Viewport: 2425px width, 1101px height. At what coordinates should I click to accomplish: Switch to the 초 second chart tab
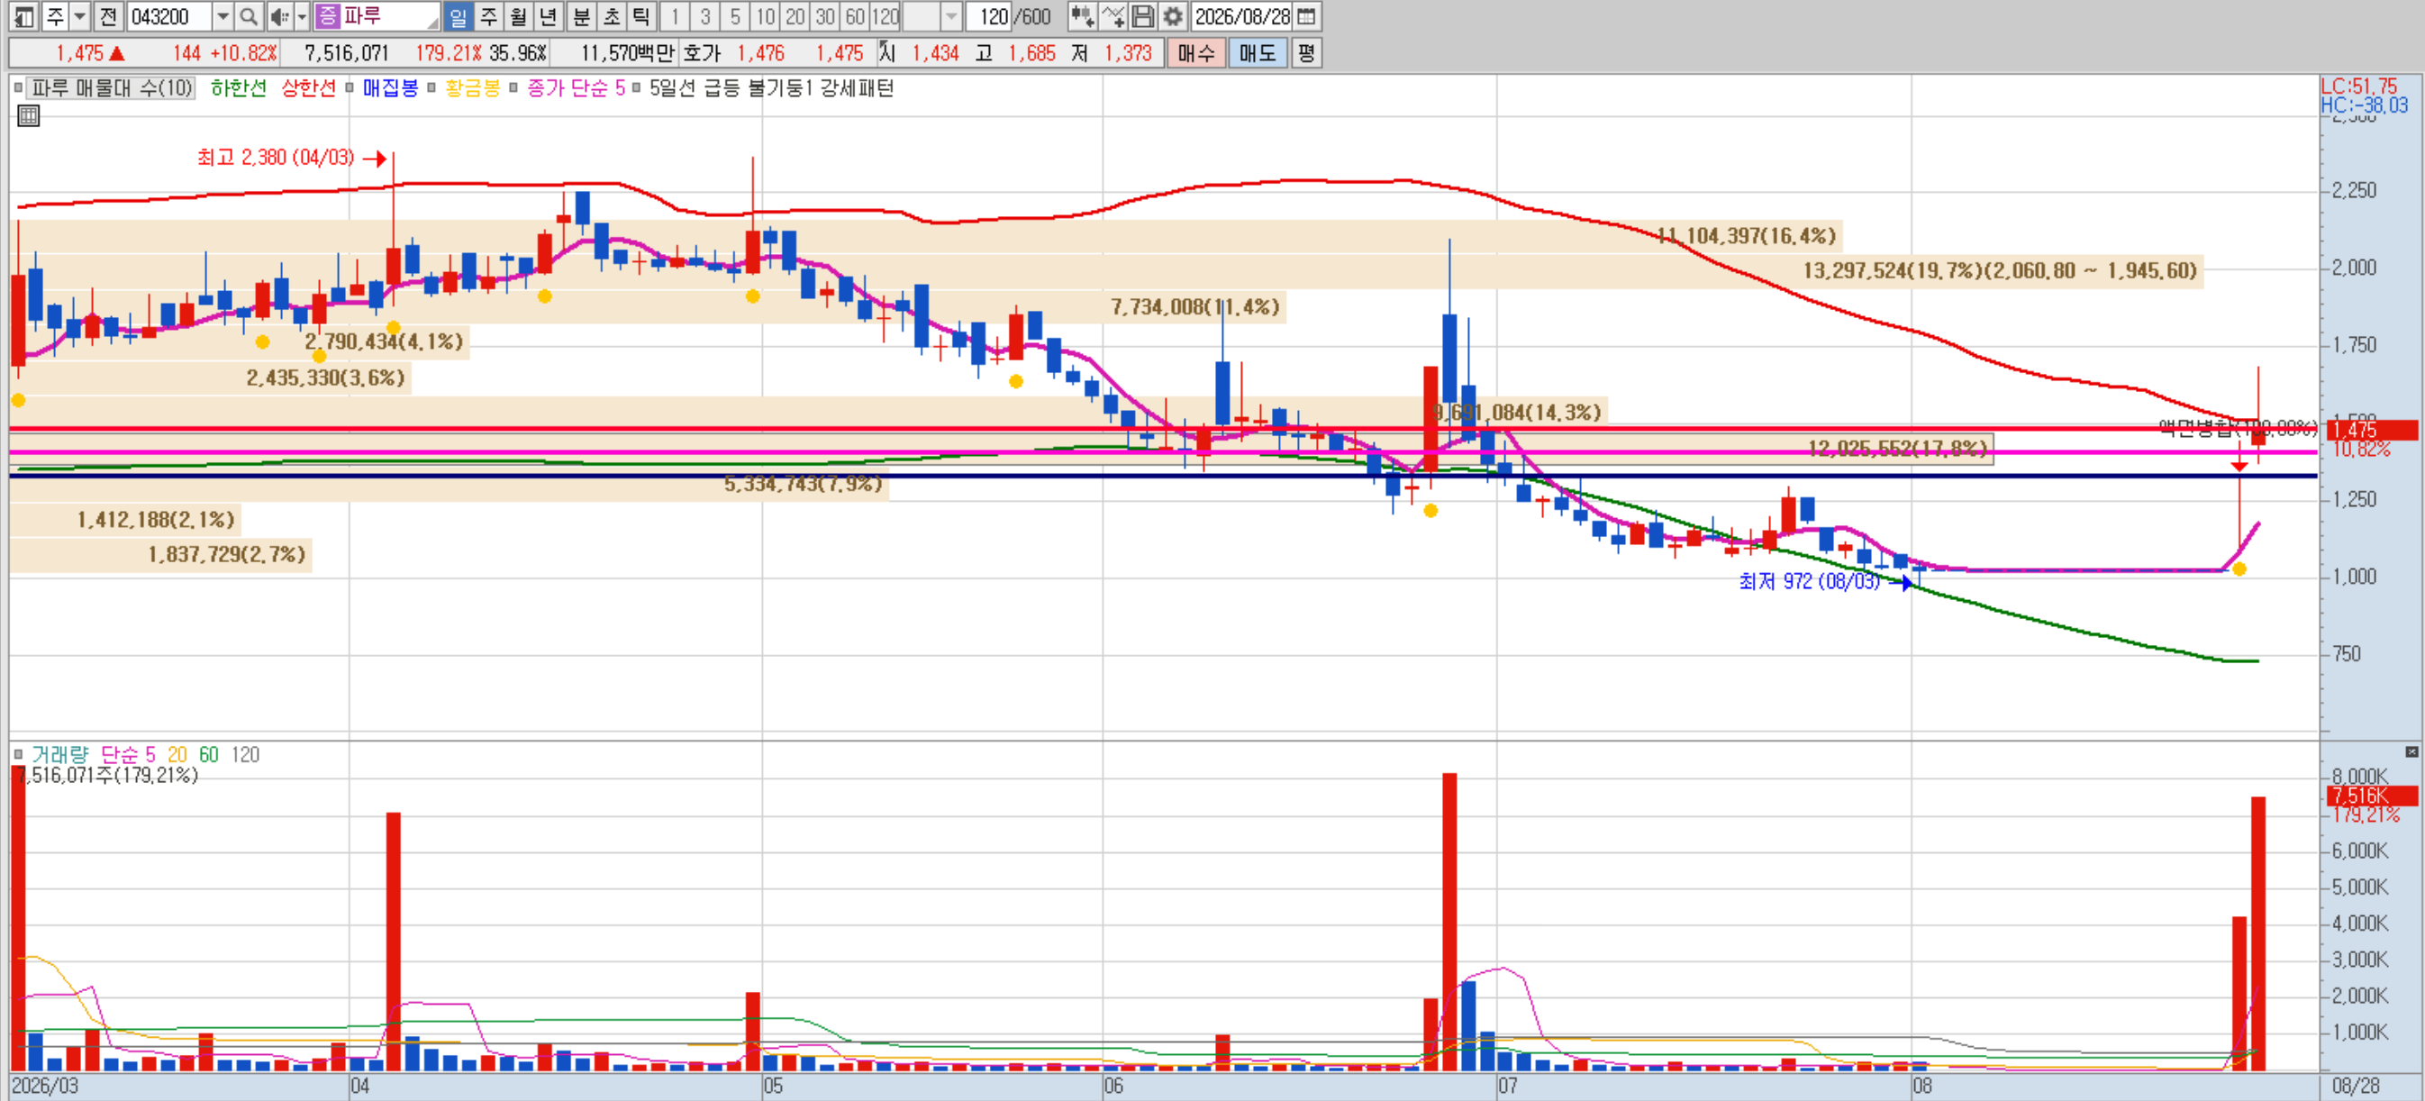pyautogui.click(x=612, y=16)
